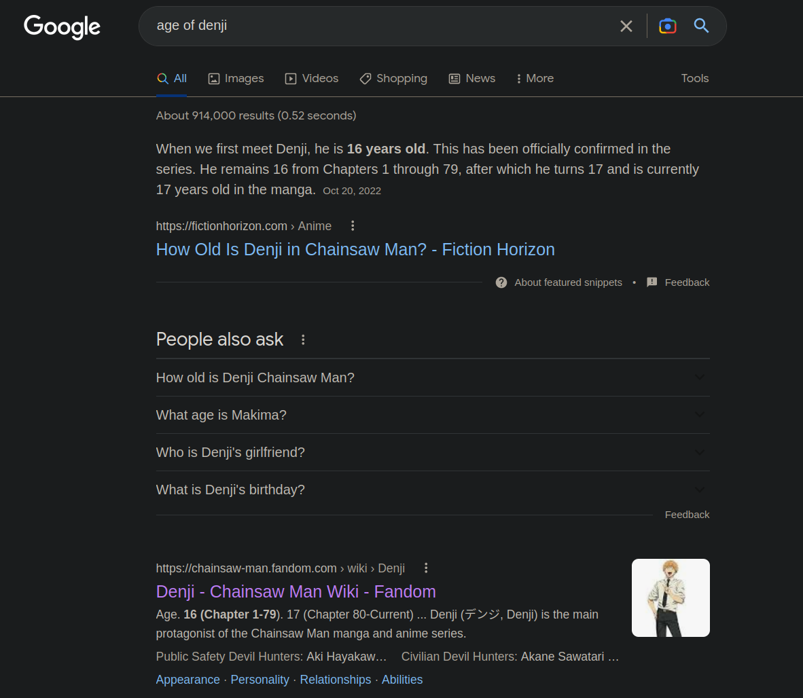Expand "What is Denji's birthday?" question
Image resolution: width=803 pixels, height=698 pixels.
point(433,490)
